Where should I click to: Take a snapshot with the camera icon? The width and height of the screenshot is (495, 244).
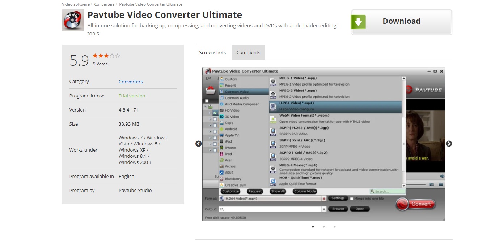point(431,184)
